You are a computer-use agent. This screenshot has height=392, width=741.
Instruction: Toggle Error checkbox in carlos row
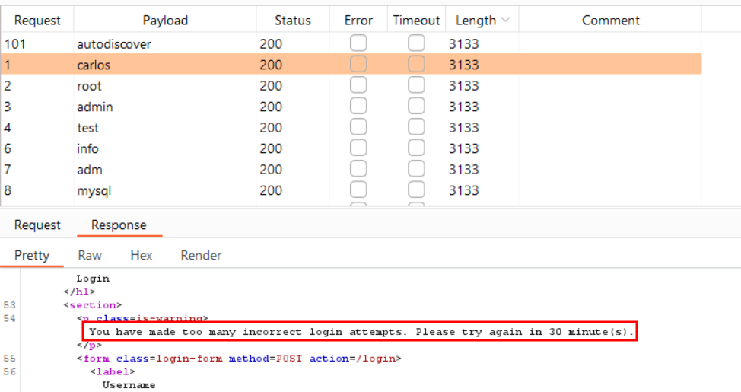pyautogui.click(x=358, y=64)
